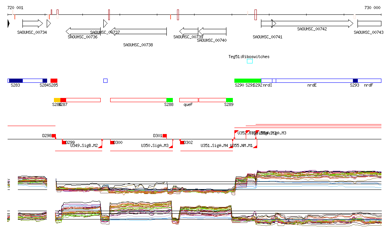Viewport: 389px width, 232px height.
Task: Click the U351.SigA.M4 promoter label
Action: click(214, 145)
